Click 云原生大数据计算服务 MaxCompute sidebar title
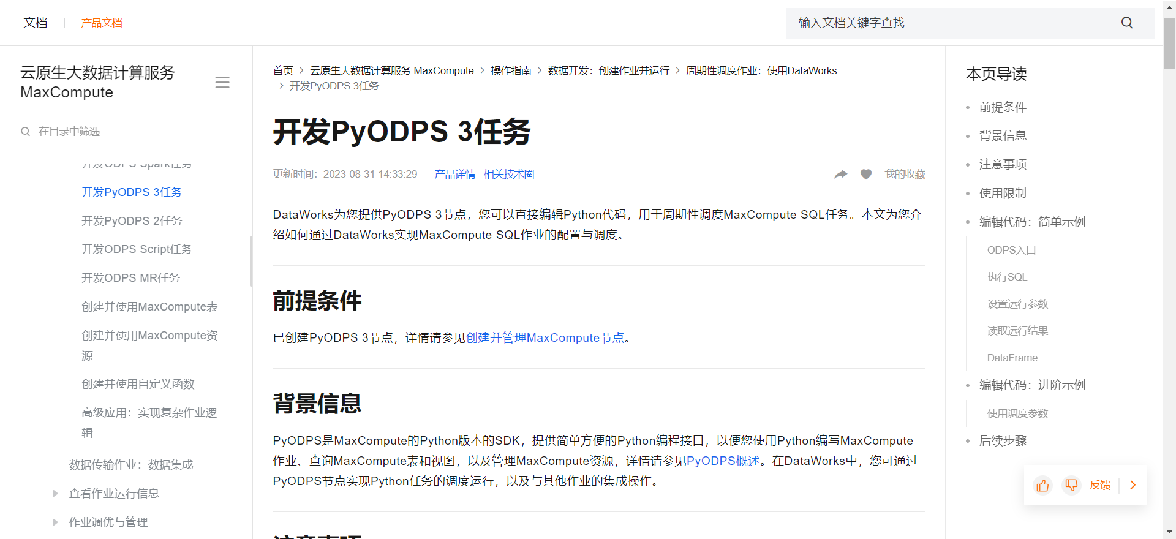 pos(97,83)
